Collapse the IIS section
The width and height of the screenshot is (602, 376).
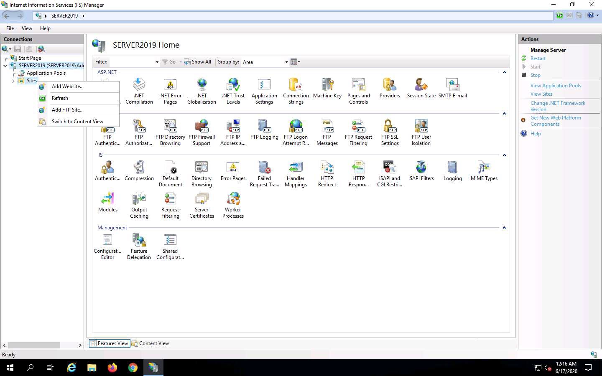click(504, 155)
